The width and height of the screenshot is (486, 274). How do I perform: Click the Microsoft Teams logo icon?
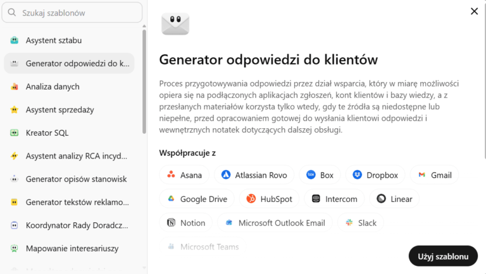click(171, 246)
